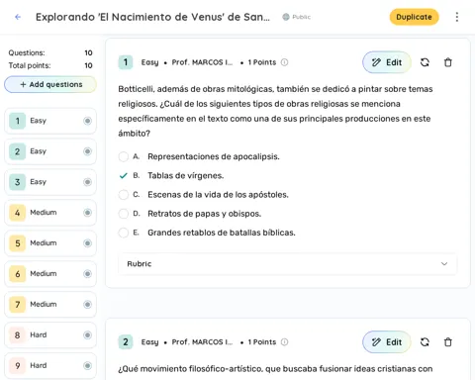
Task: Edit question 2
Action: coord(387,342)
